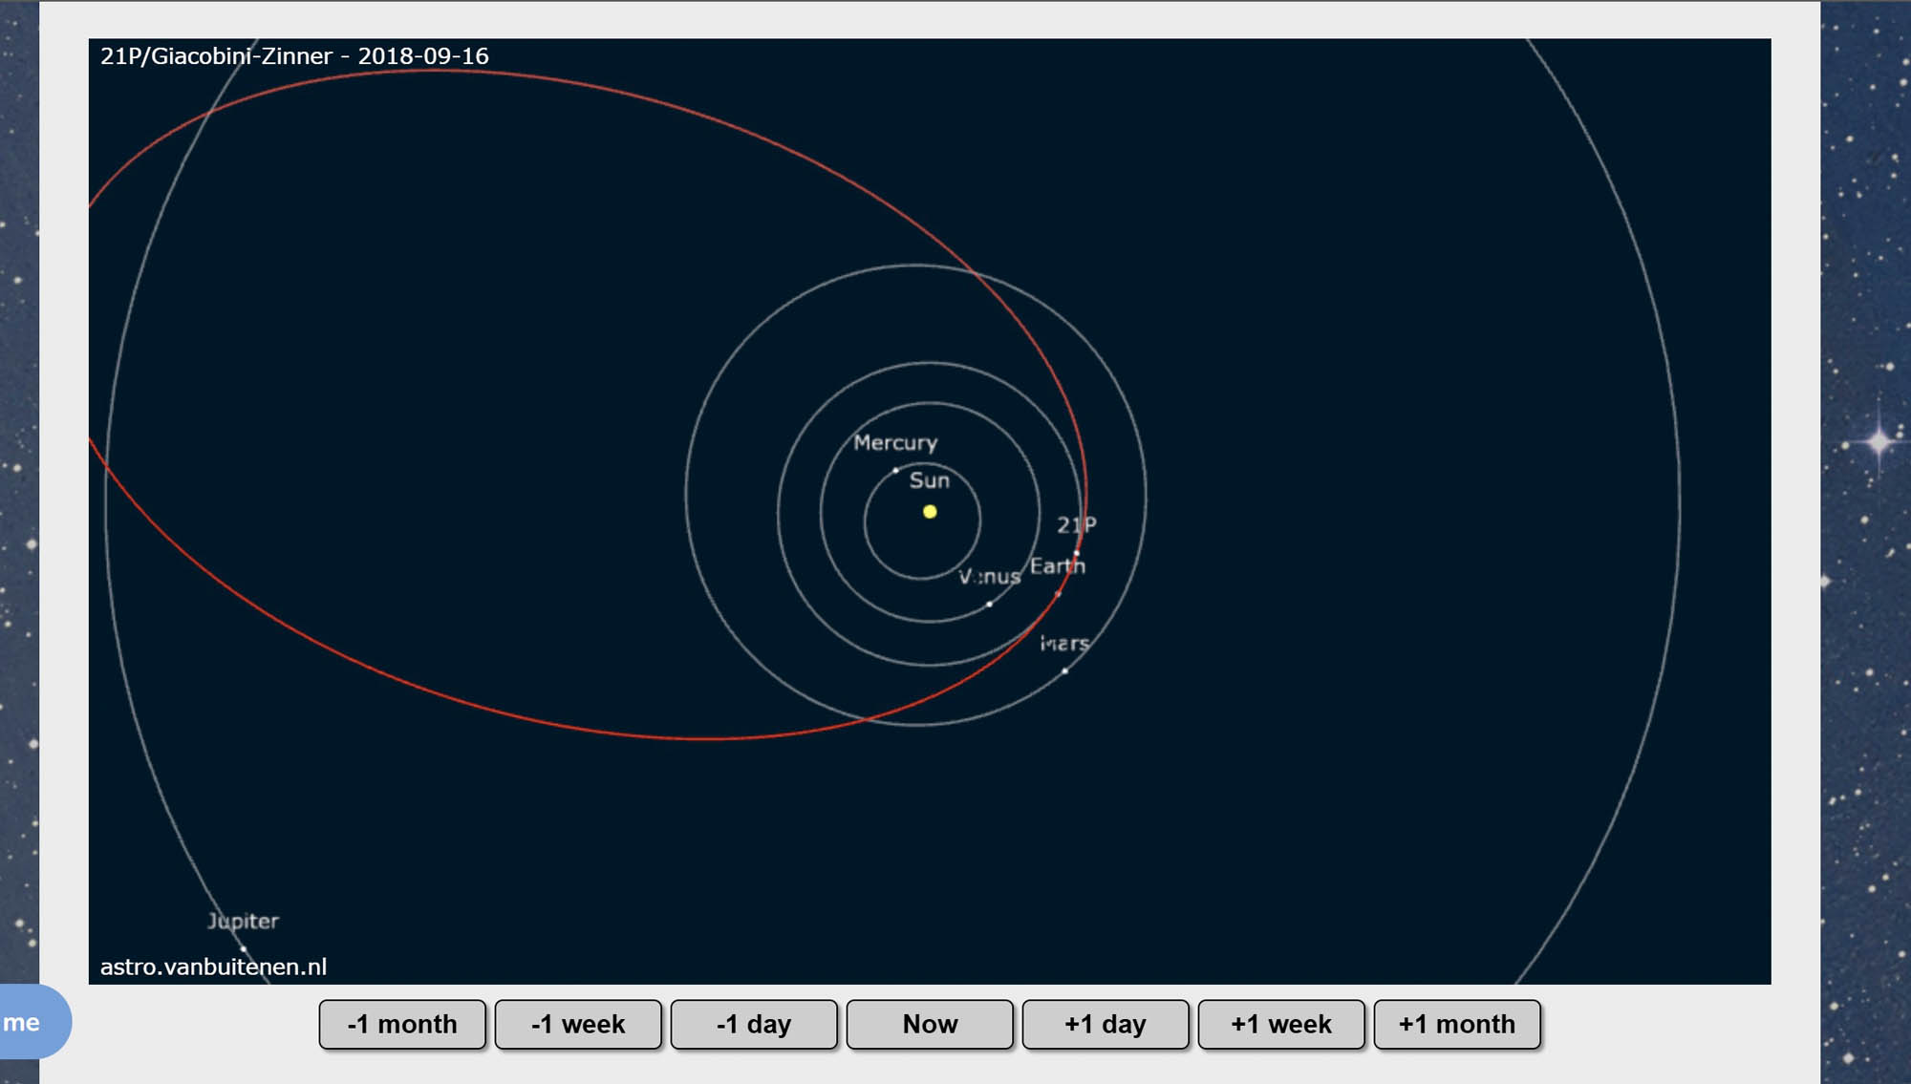
Task: Click the Mercury planet dot
Action: click(x=895, y=470)
